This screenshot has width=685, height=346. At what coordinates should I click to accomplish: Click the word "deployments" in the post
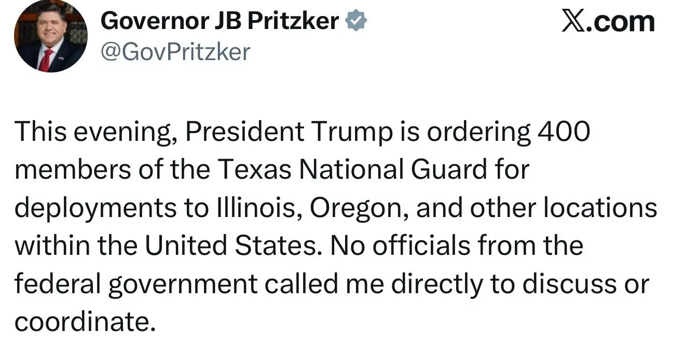pos(96,208)
